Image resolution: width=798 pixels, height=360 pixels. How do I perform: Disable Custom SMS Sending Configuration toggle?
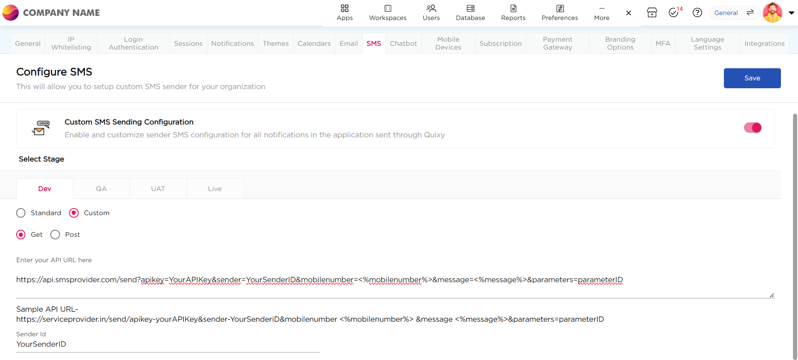[x=752, y=128]
